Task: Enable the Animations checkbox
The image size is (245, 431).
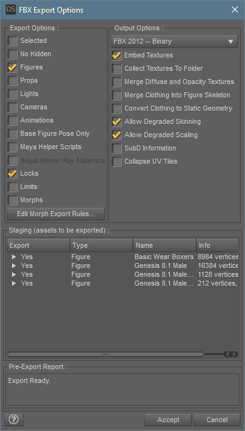Action: pos(13,121)
